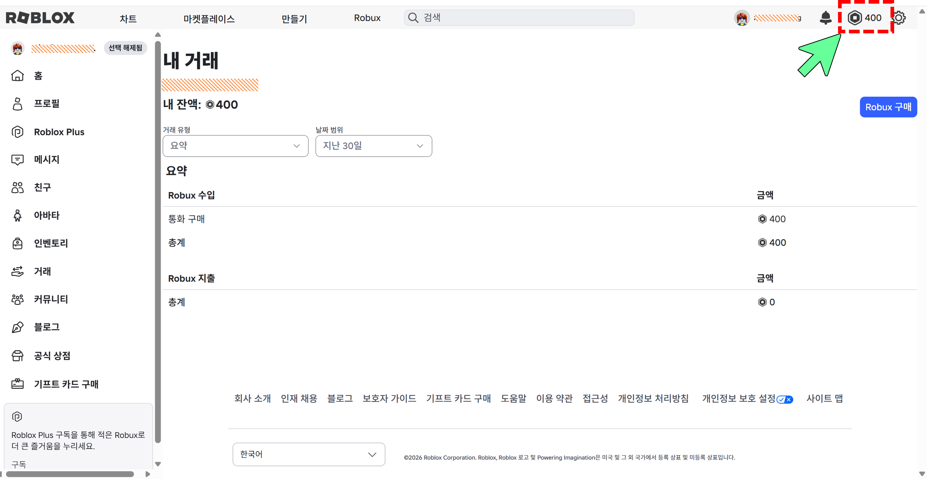This screenshot has width=927, height=479.
Task: Click the Robux 지출 section header
Action: tap(192, 278)
